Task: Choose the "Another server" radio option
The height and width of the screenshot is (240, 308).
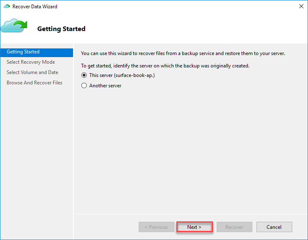Action: tap(84, 86)
